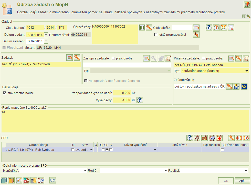Screen dimensions: 251x185
Task: Toggle the V column checkbox in Petr Svoboda row
Action: point(111,150)
